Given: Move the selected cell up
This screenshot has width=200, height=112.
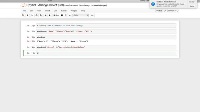Looking at the screenshot, I should [46, 15].
